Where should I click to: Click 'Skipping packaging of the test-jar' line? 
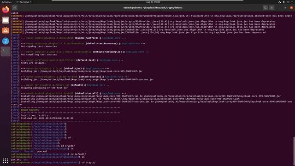click(44, 88)
